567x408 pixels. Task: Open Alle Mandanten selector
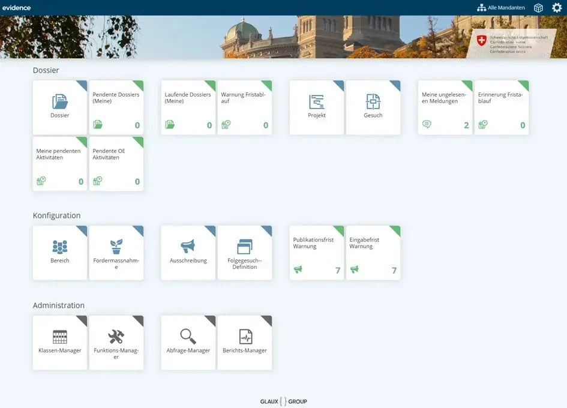[501, 8]
